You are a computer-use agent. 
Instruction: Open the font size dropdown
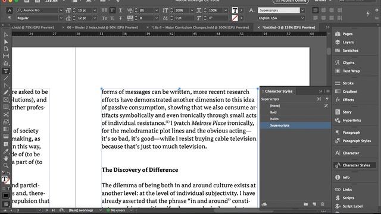pos(95,10)
